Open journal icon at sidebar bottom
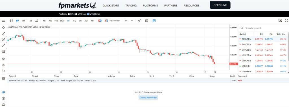289x107 pixels. pyautogui.click(x=3, y=104)
